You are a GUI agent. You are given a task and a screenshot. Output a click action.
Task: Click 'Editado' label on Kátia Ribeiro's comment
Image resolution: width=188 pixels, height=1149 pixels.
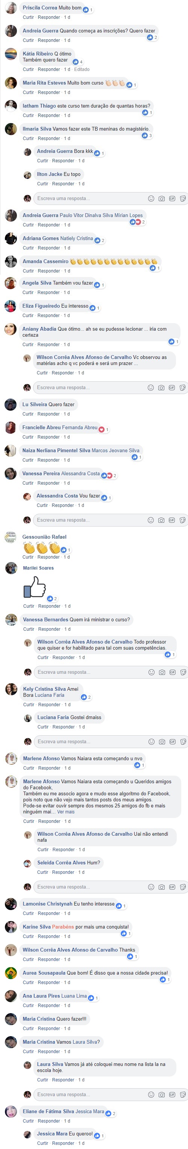[x=82, y=69]
